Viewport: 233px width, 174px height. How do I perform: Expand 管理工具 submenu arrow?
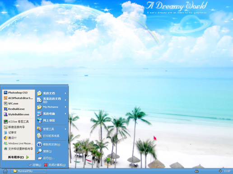coord(65,129)
